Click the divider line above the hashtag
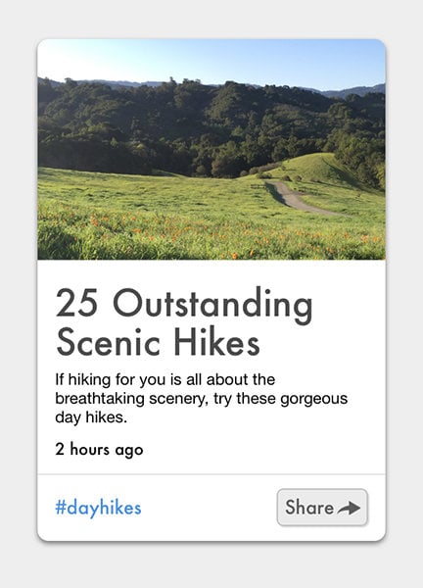423x588 pixels. coord(211,474)
